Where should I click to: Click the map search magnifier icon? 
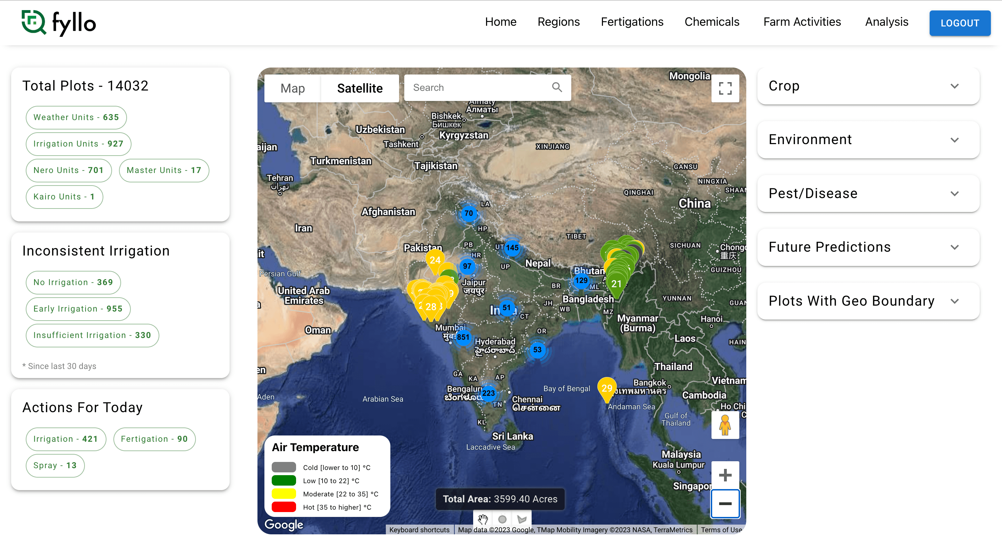point(557,87)
